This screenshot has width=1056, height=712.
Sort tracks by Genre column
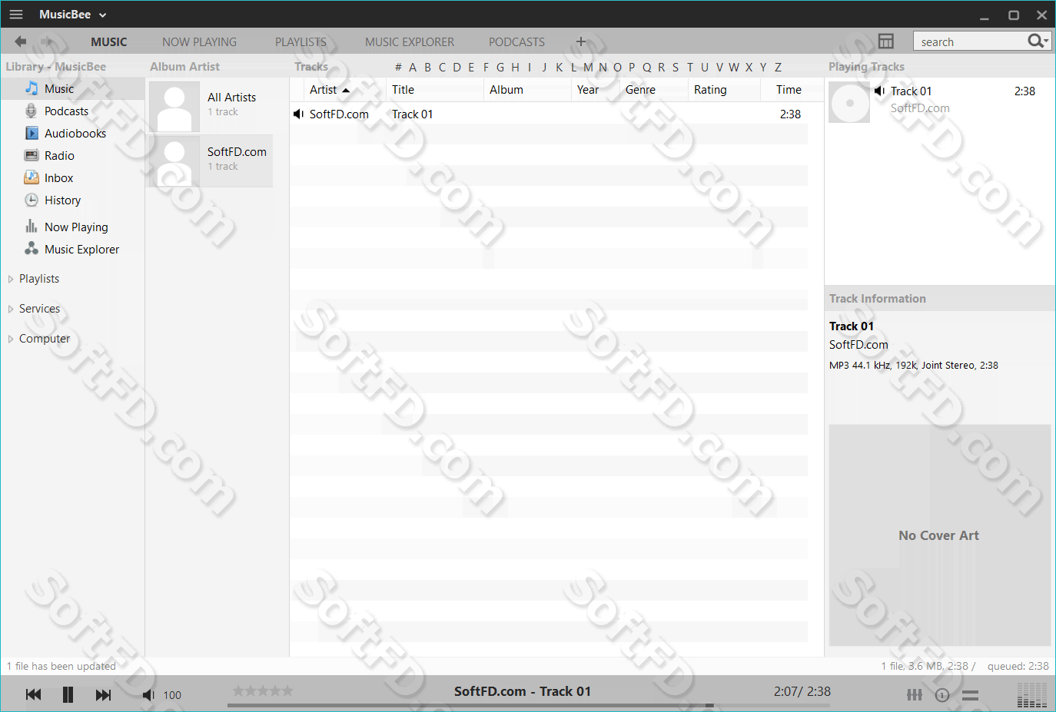coord(654,90)
